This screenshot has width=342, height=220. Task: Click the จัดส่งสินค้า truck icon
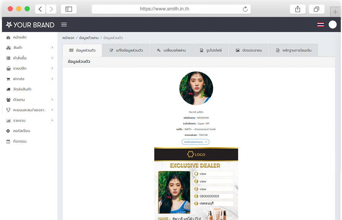coord(8,89)
